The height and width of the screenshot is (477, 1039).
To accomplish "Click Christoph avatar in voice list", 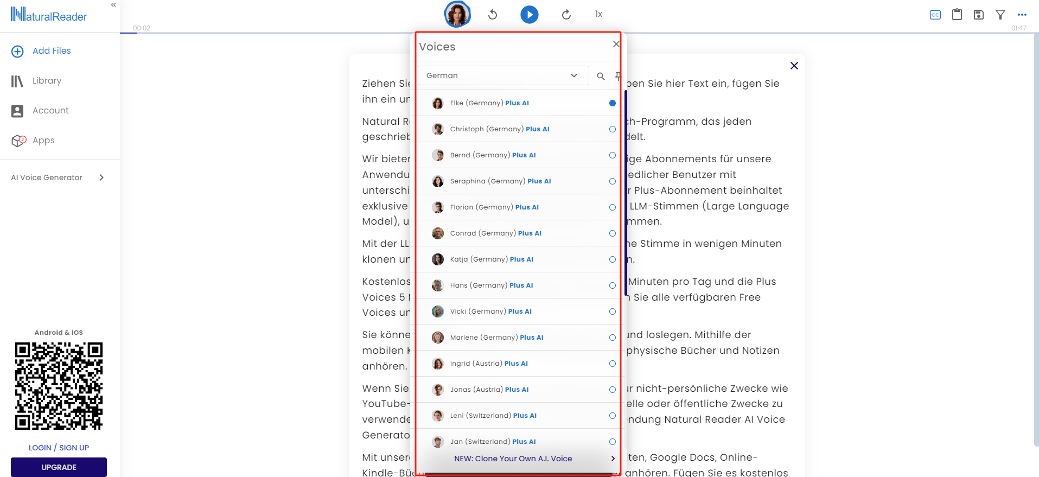I will 438,129.
